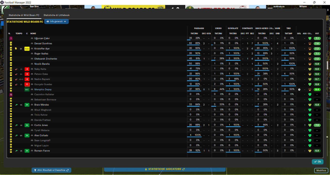
Task: Click the green substituted-on arrow for Curtis Jones
Action: point(27,125)
